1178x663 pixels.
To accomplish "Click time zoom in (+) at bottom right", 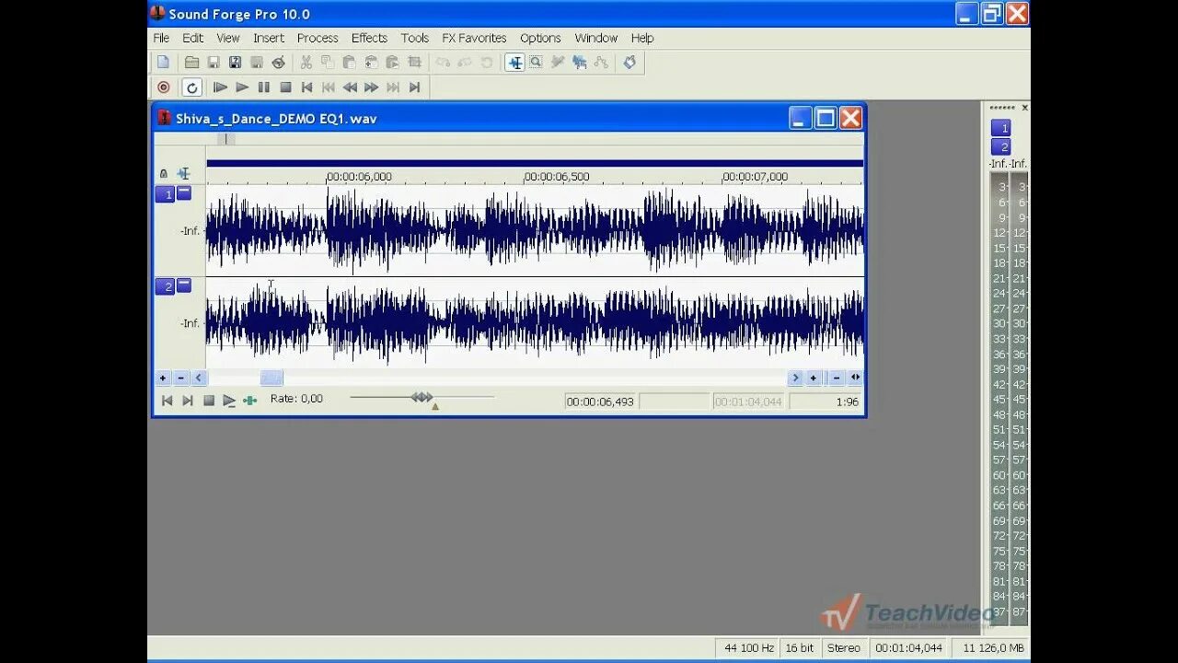I will [x=814, y=378].
